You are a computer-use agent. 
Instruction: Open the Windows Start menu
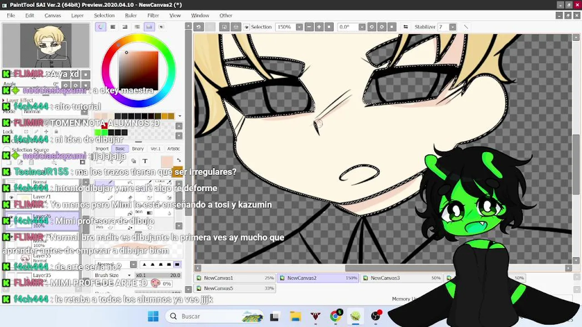pyautogui.click(x=153, y=316)
